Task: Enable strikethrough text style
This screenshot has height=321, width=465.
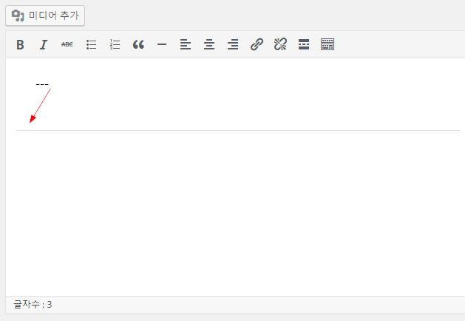Action: [67, 45]
